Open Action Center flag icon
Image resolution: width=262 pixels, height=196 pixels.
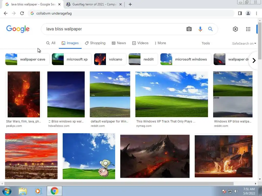(x=224, y=191)
